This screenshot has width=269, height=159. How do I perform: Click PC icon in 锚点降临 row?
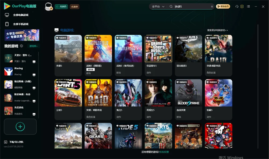(34, 88)
